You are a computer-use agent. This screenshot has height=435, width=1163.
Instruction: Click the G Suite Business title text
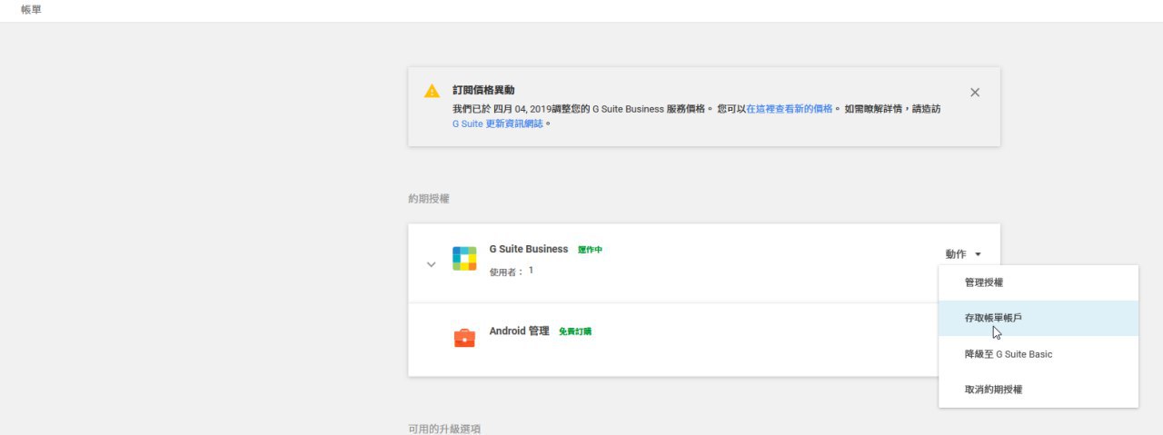529,249
